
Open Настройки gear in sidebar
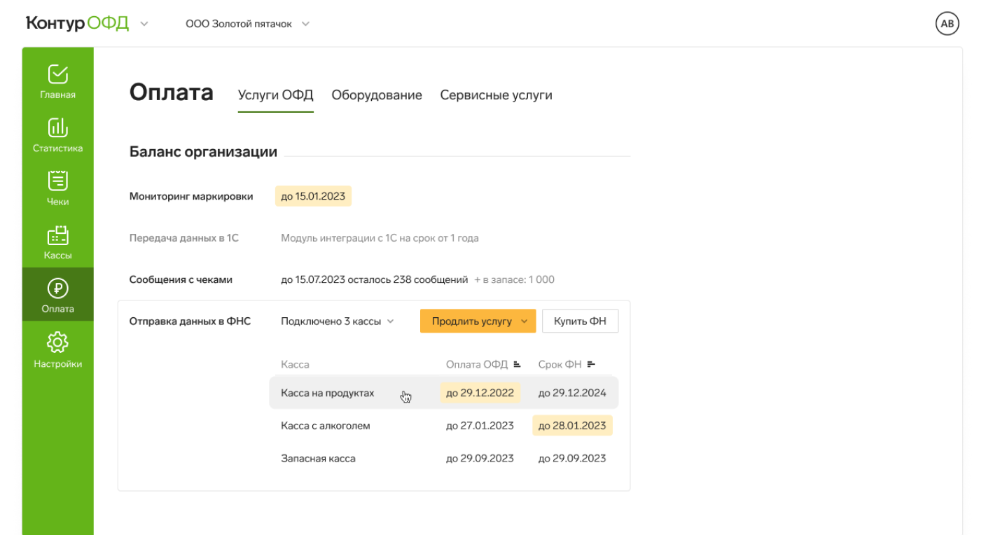click(x=57, y=350)
